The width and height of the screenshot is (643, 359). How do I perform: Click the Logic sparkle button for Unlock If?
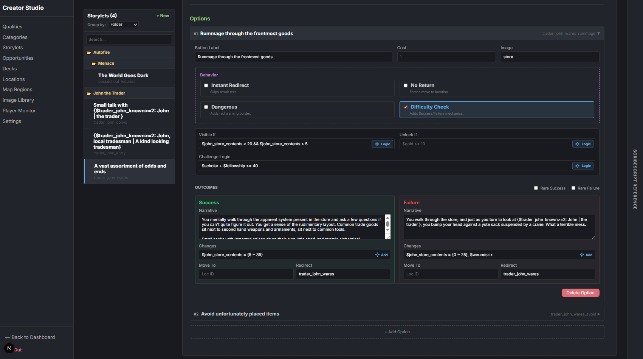click(x=583, y=144)
